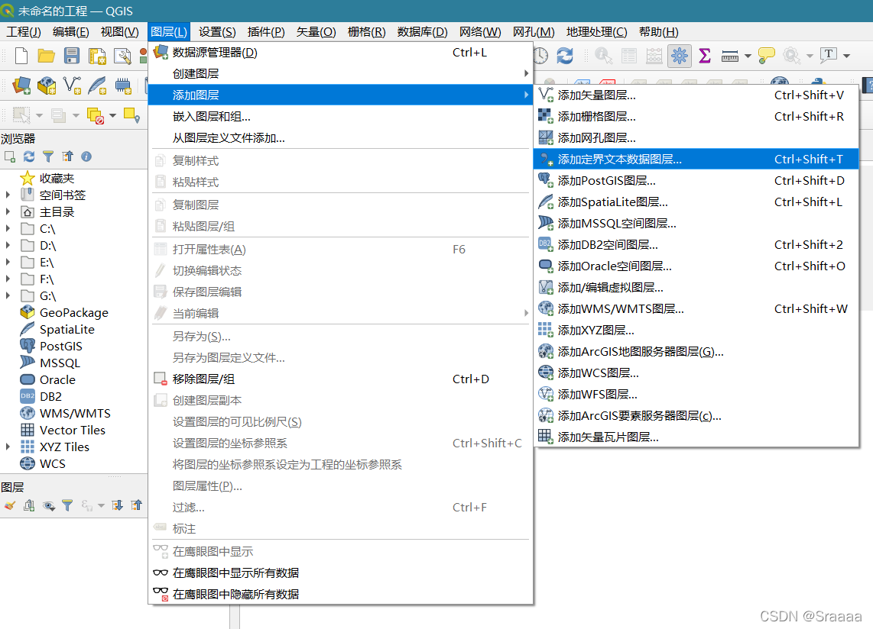
Task: Click 在鹰眼图中隐藏所有数据
Action: coord(341,594)
